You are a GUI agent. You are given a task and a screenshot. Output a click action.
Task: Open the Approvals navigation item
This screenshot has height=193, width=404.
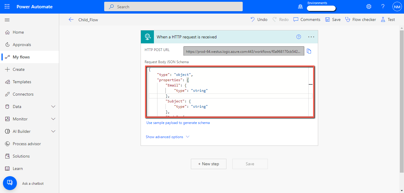30,45
